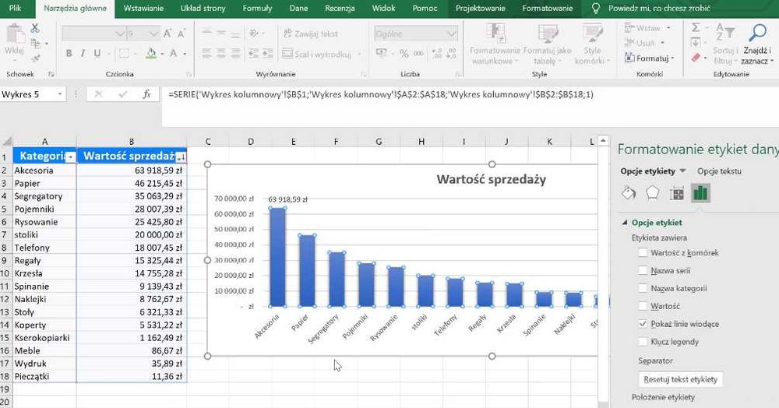
Task: Switch to the Wstawianie tab
Action: [x=143, y=9]
